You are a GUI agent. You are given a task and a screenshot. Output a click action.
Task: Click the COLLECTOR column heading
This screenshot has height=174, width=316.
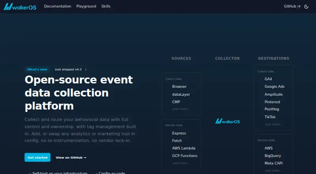point(228,59)
